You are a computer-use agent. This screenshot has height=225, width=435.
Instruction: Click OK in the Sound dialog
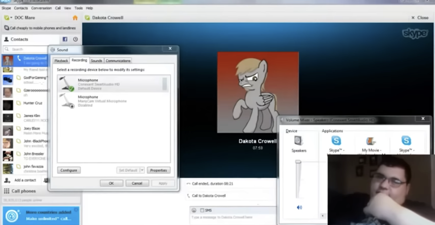coord(112,183)
